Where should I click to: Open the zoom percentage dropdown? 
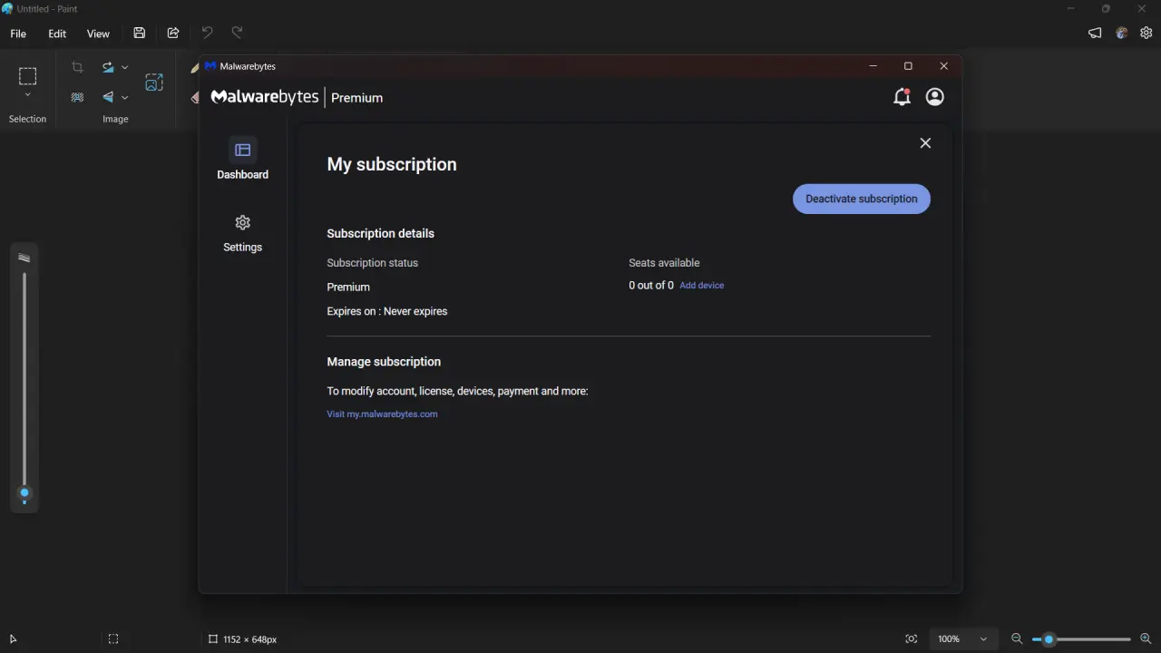click(x=963, y=639)
